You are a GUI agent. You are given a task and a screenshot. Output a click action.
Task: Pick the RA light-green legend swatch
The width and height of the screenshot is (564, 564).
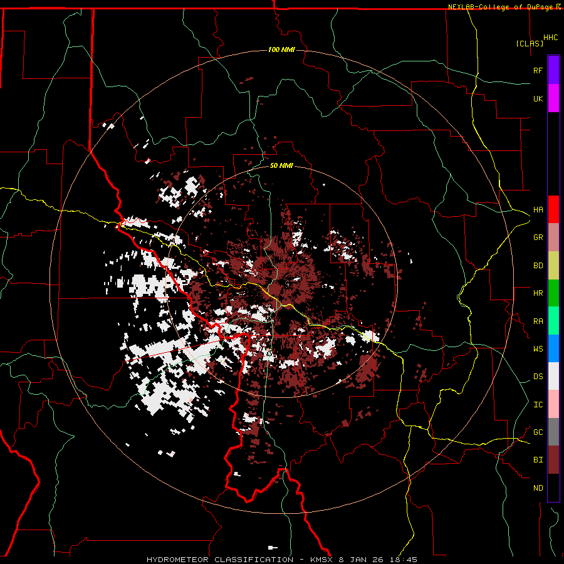tap(553, 321)
